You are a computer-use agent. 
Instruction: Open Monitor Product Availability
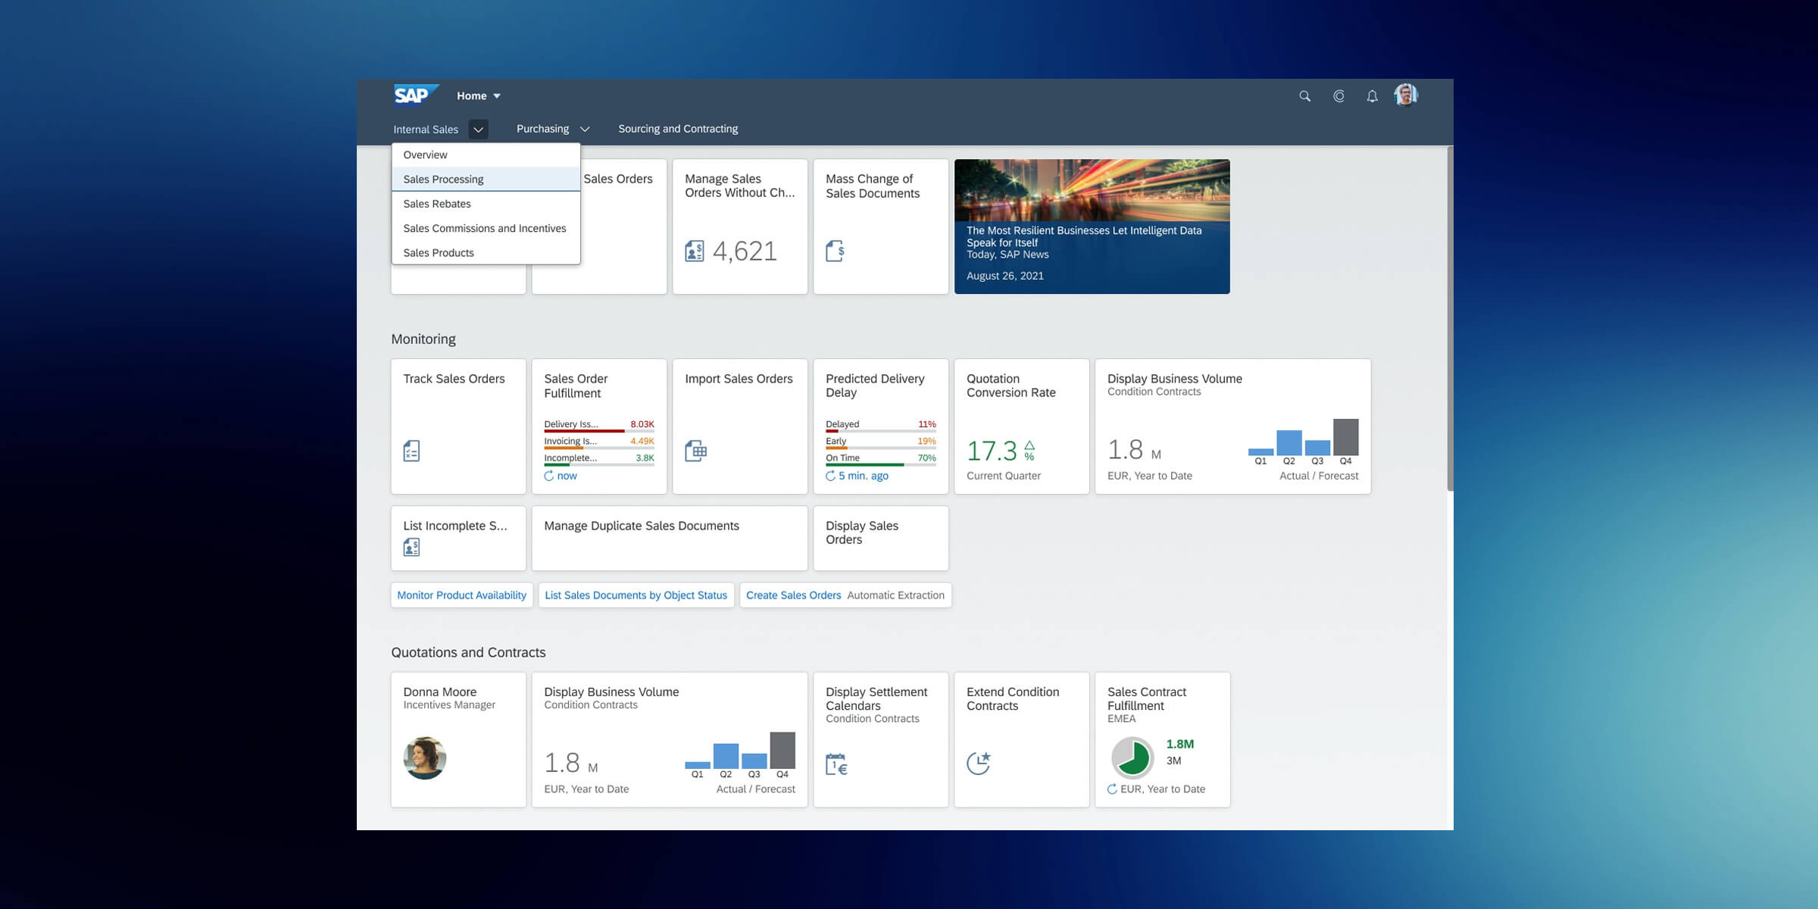point(461,595)
